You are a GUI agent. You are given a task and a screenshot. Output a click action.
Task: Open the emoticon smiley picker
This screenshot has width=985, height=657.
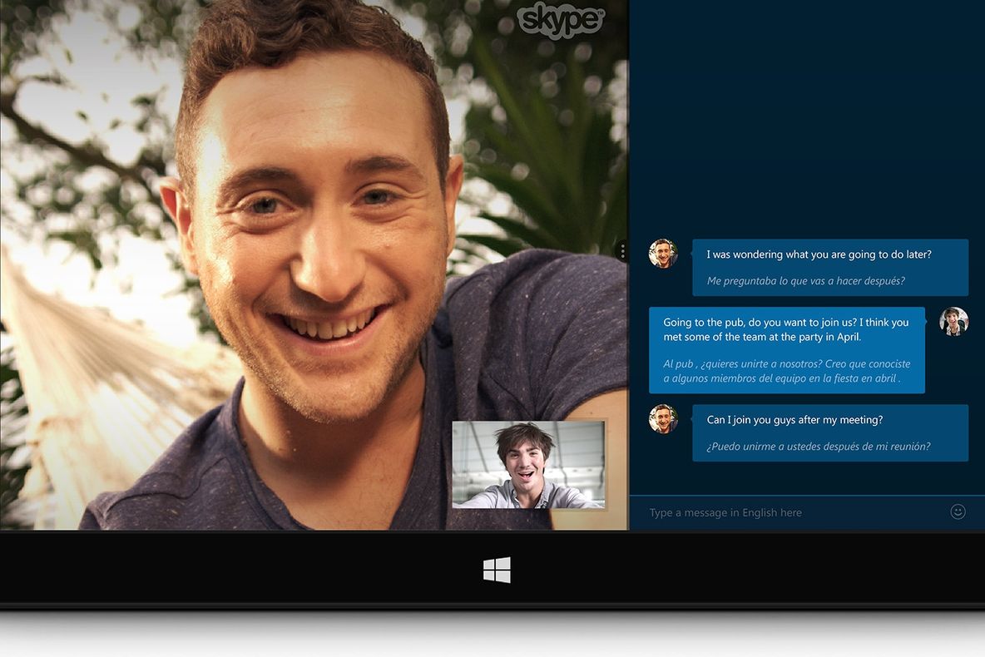click(958, 512)
